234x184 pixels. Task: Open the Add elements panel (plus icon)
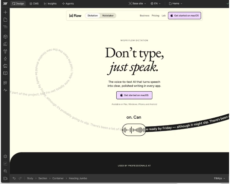click(x=5, y=12)
